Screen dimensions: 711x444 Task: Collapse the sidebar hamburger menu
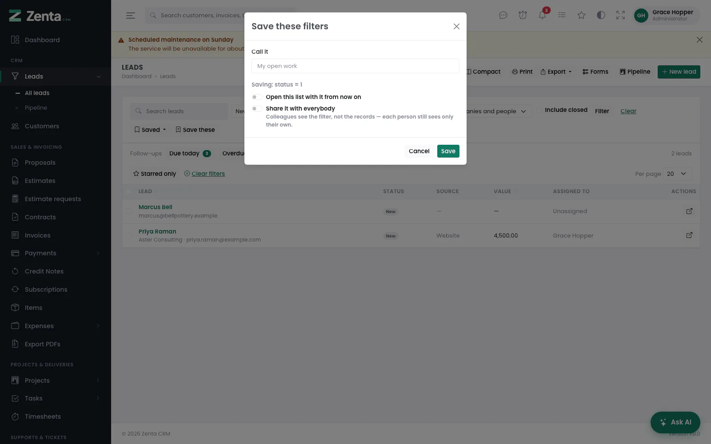[x=131, y=16]
